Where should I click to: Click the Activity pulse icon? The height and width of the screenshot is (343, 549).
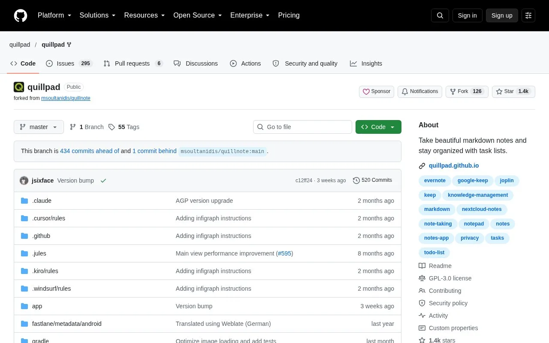tap(422, 316)
